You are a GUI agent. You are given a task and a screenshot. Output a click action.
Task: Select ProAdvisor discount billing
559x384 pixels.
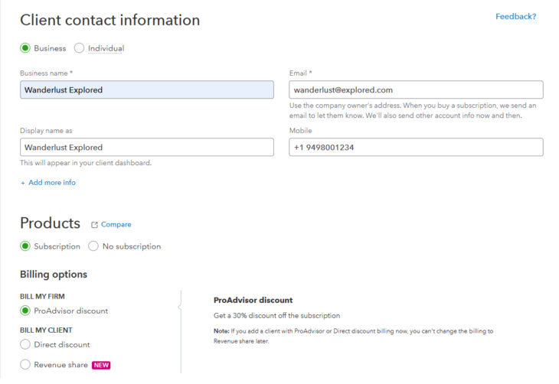click(25, 311)
